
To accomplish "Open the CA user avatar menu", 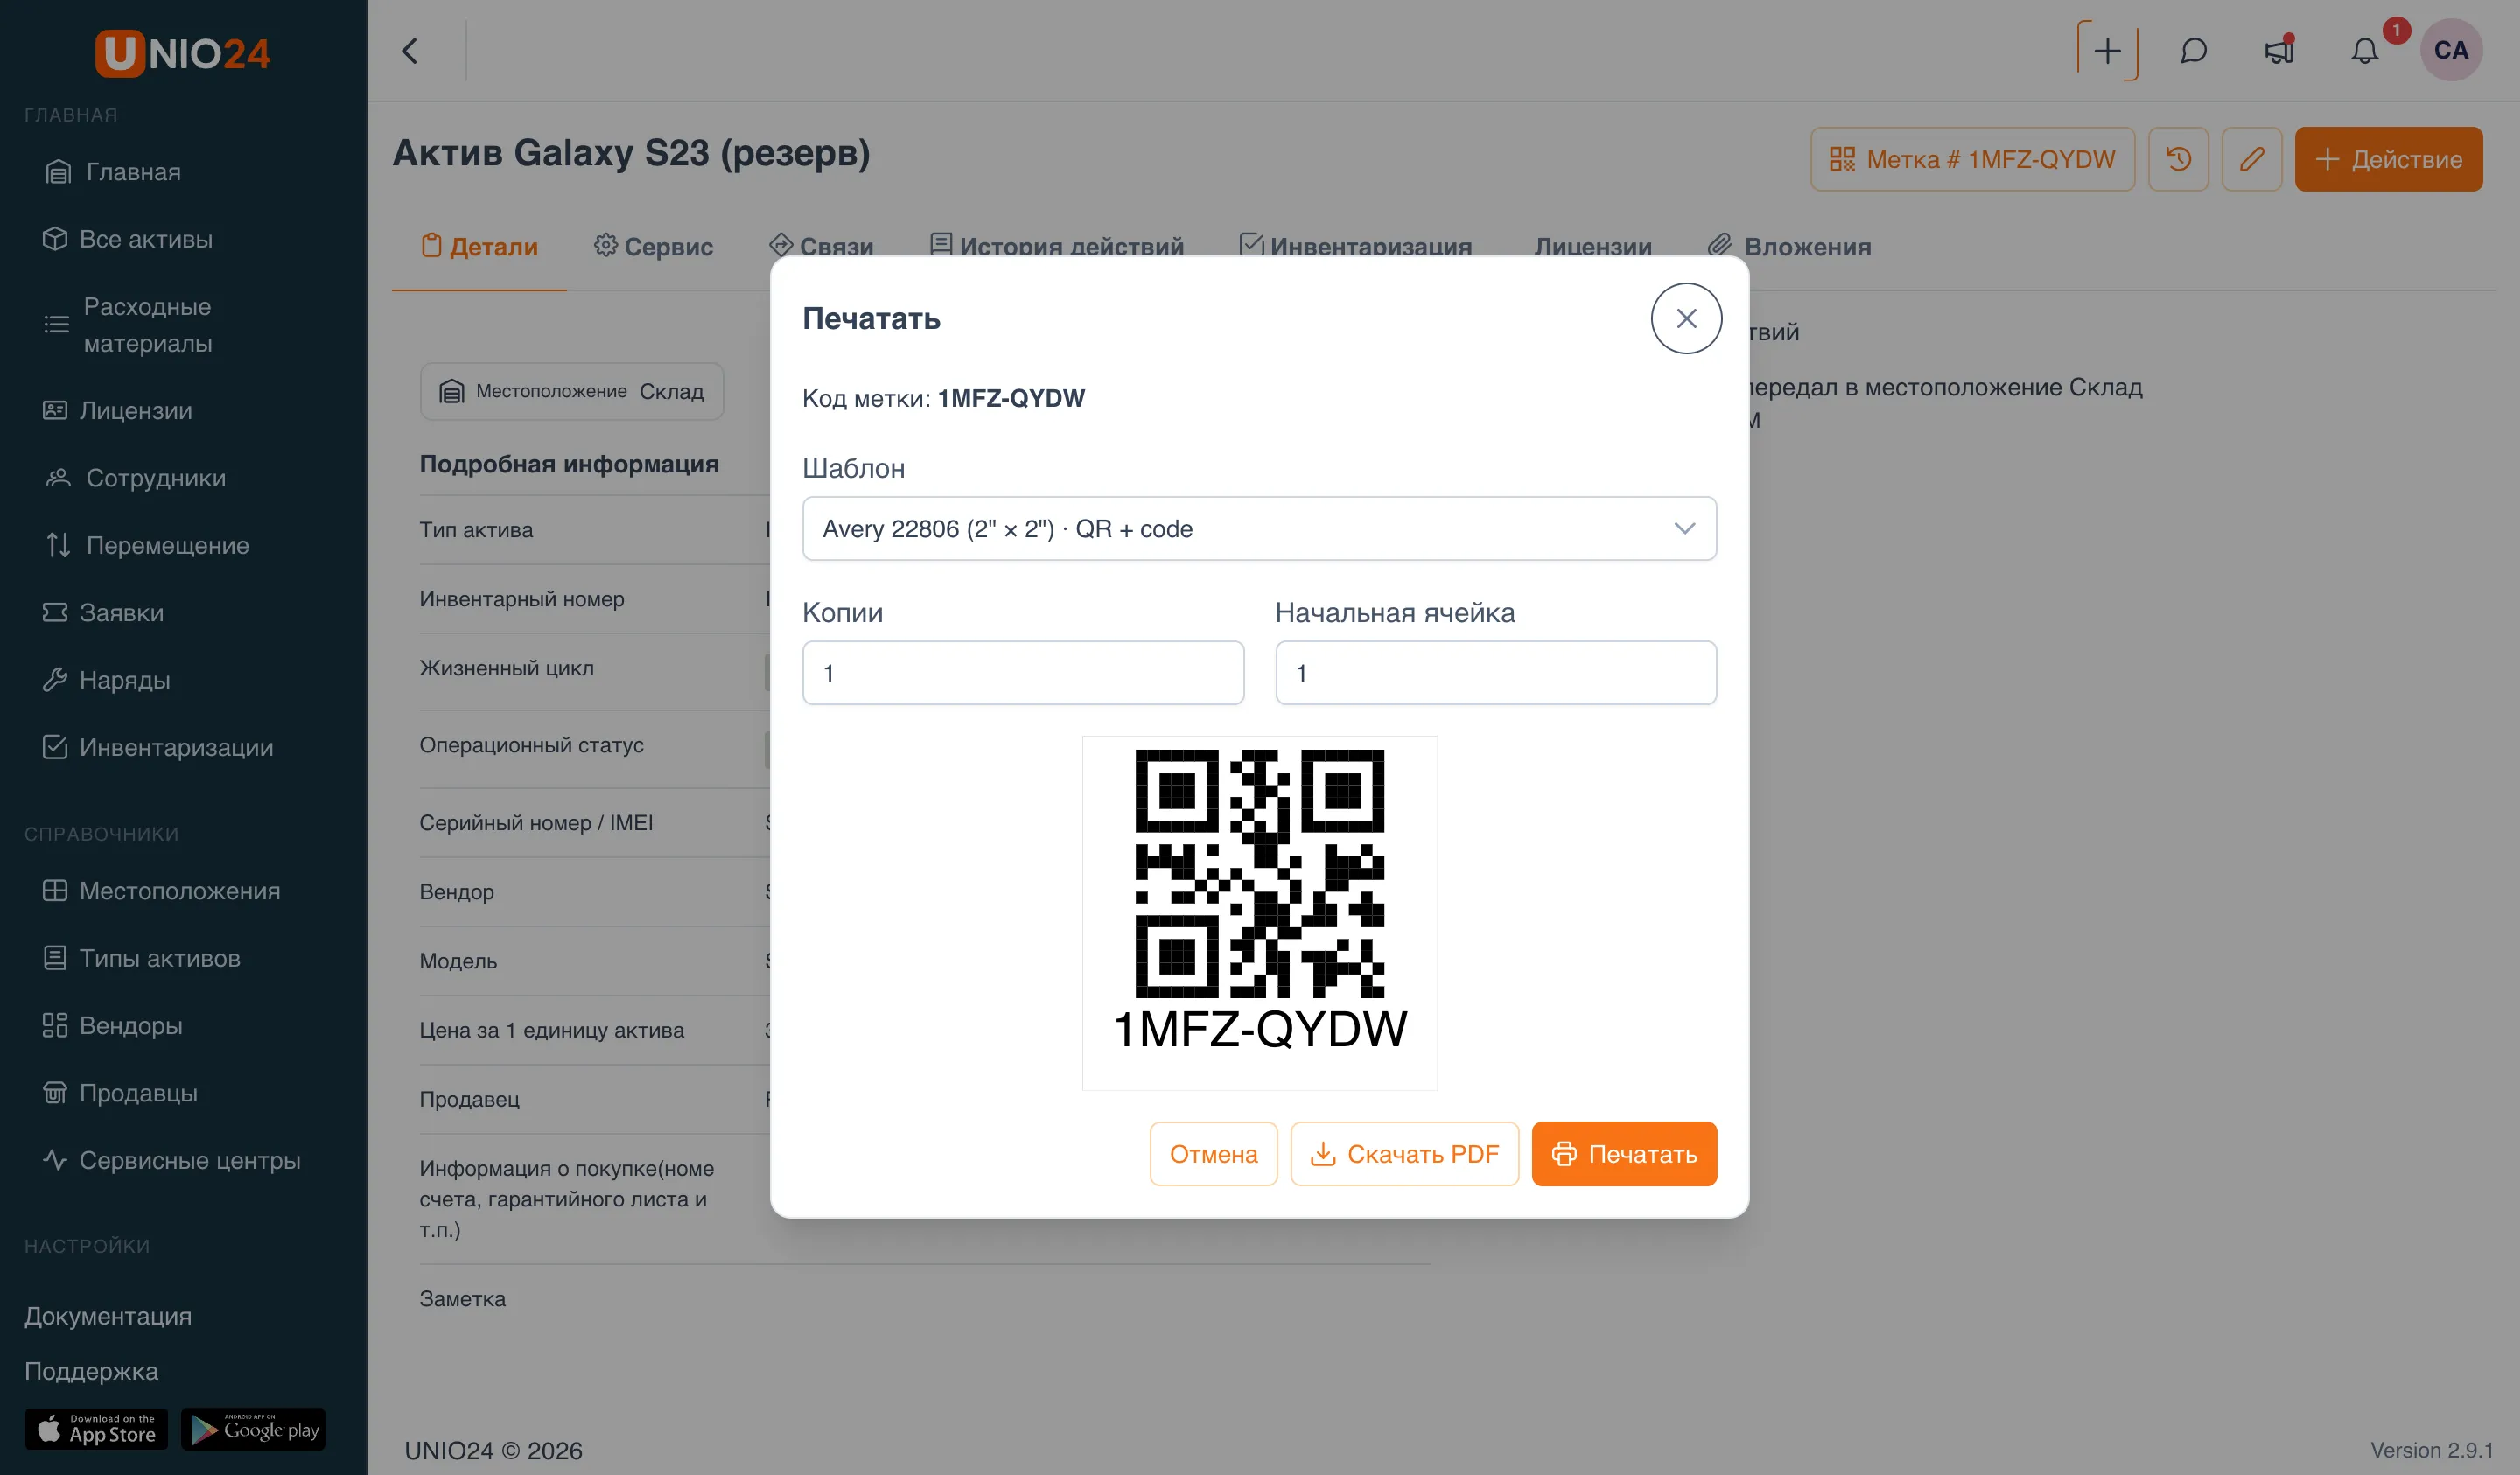I will pyautogui.click(x=2450, y=50).
